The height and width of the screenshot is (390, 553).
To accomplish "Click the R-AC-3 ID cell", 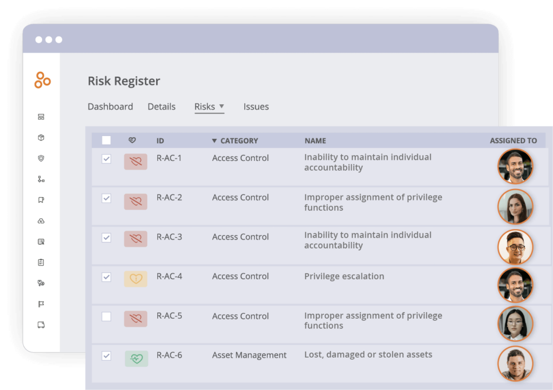I will point(169,237).
